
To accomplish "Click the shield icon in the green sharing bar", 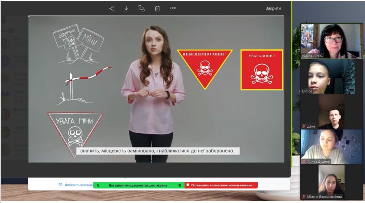I will click(x=180, y=185).
